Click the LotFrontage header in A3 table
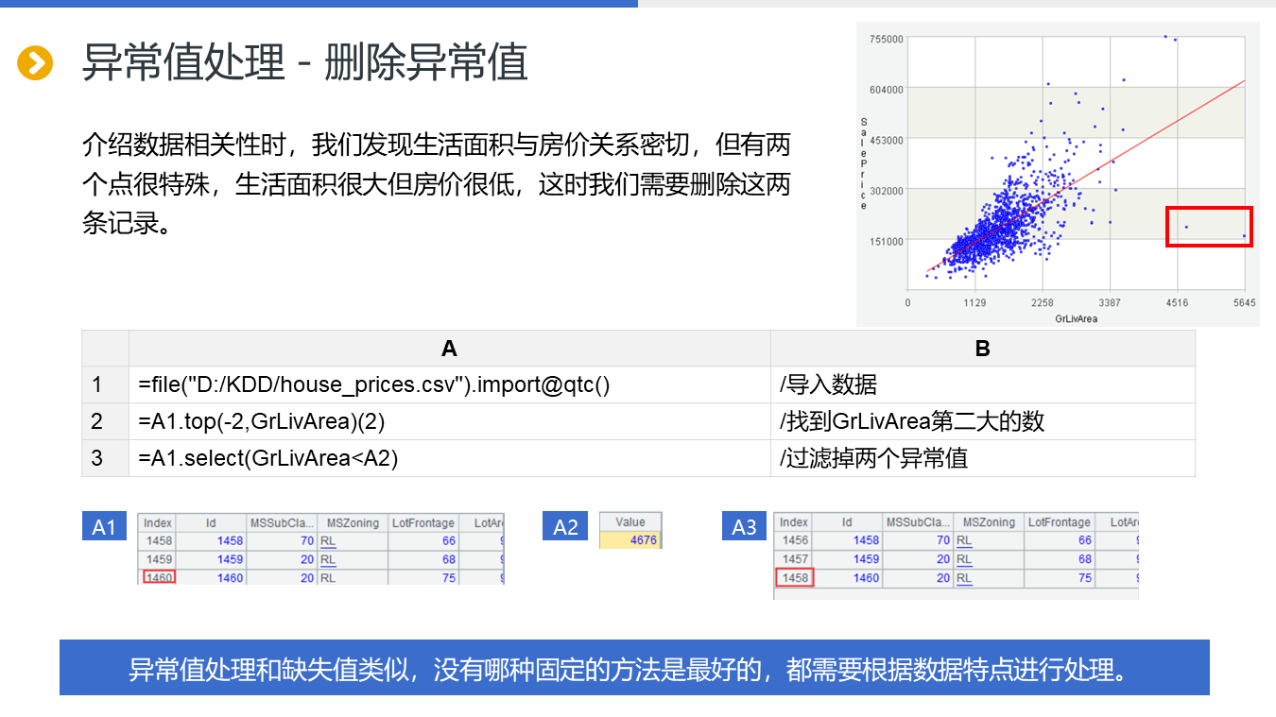 click(x=1060, y=522)
